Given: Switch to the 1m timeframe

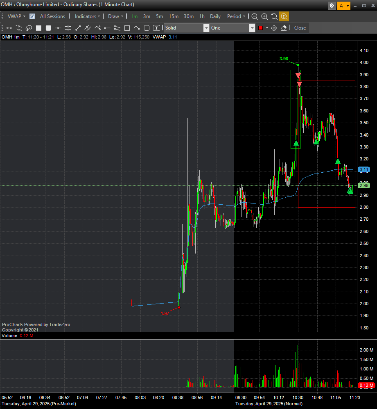Looking at the screenshot, I should (134, 16).
